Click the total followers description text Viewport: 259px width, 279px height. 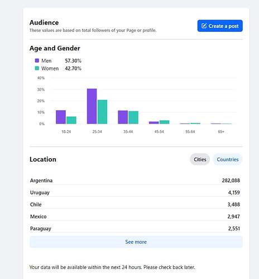93,30
